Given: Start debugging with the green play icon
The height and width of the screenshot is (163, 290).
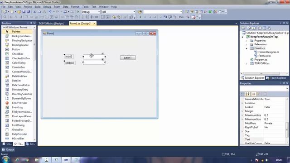Looking at the screenshot, I should (78, 12).
